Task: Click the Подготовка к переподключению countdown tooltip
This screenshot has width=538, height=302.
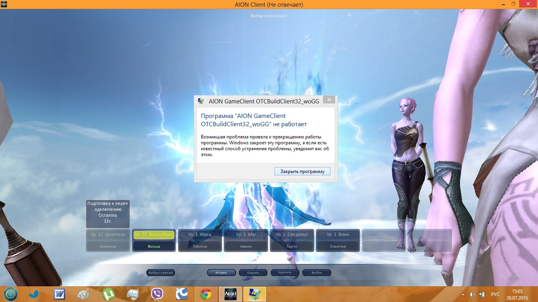Action: [x=108, y=214]
